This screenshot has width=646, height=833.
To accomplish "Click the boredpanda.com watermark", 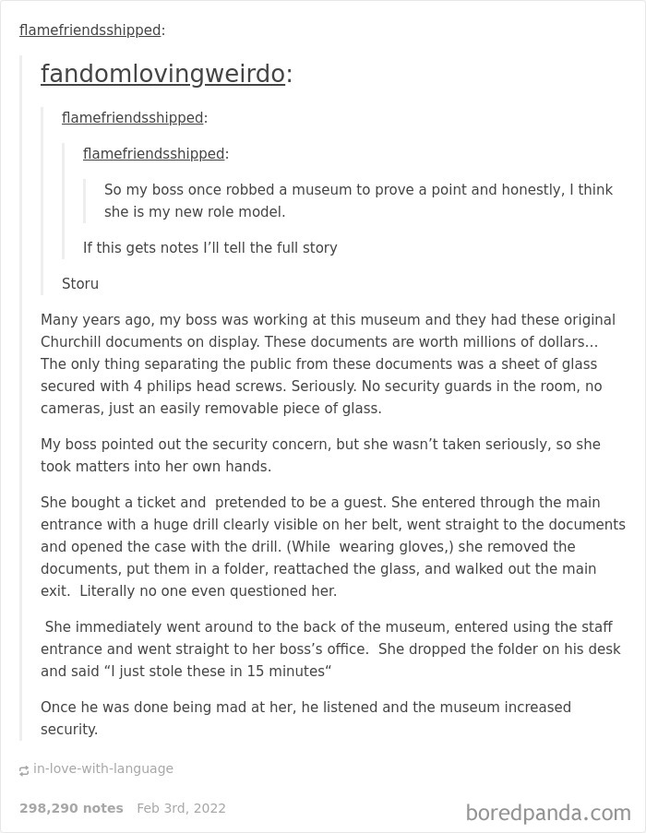I will tap(548, 813).
